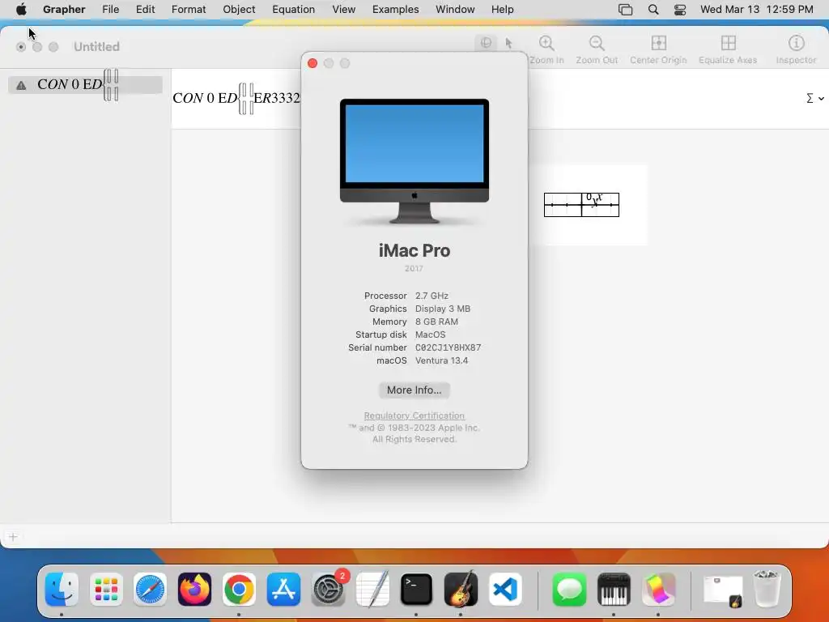Open the piano keyboard app in Dock
Screen dimensions: 829x622
[x=614, y=590]
